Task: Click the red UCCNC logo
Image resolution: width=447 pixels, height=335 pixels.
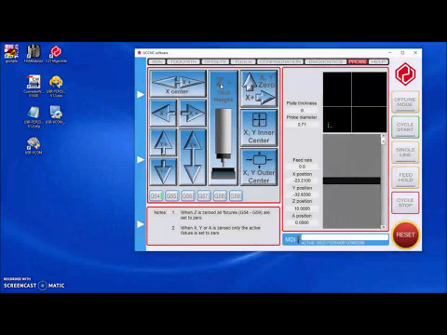Action: [x=405, y=74]
